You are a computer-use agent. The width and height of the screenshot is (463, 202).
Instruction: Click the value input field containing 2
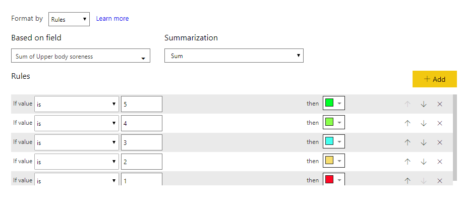click(141, 162)
